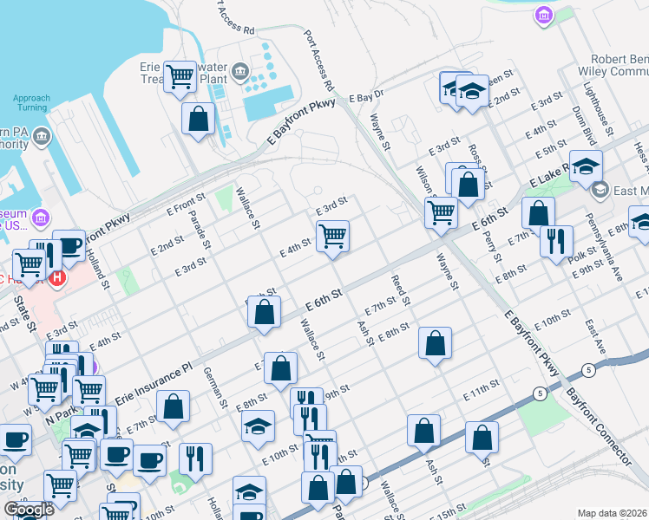Click the Reed St street label
The image size is (649, 520).
tap(401, 290)
